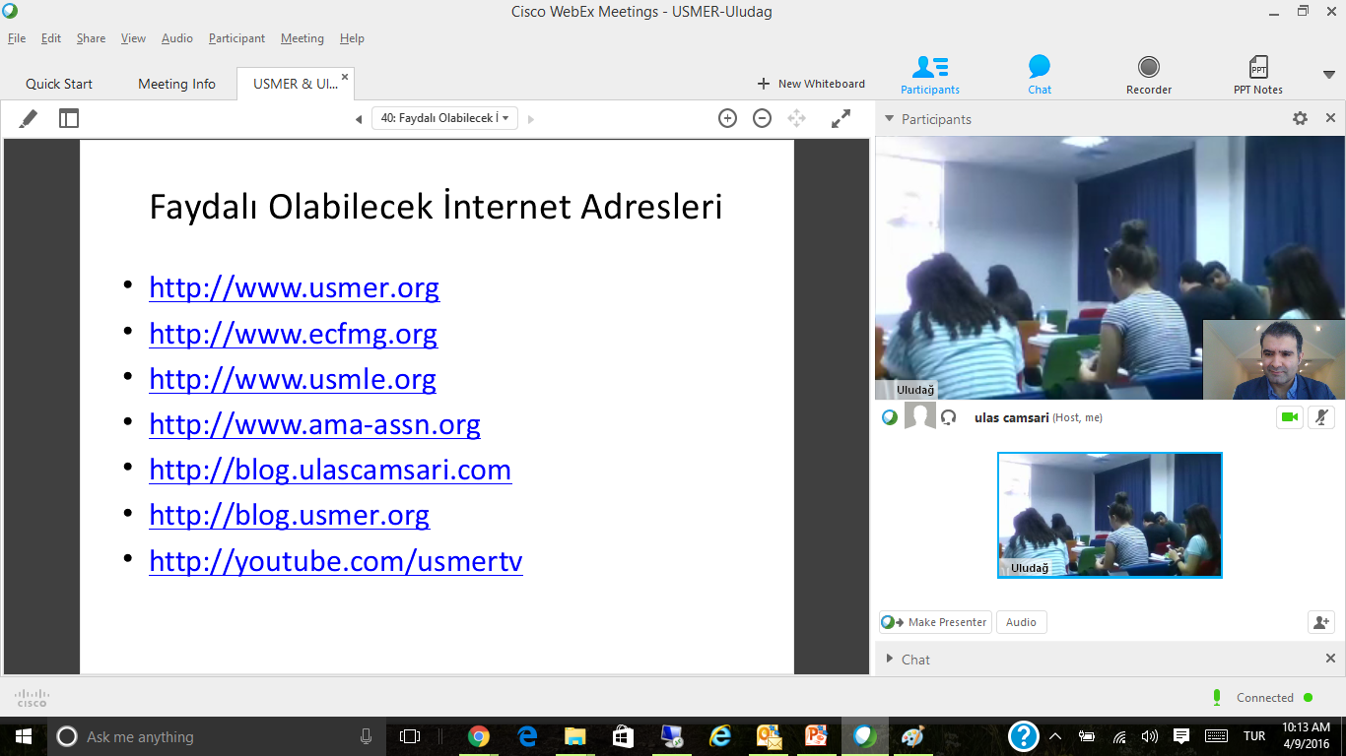Screen dimensions: 1346x756
Task: Open the Share menu
Action: (91, 38)
